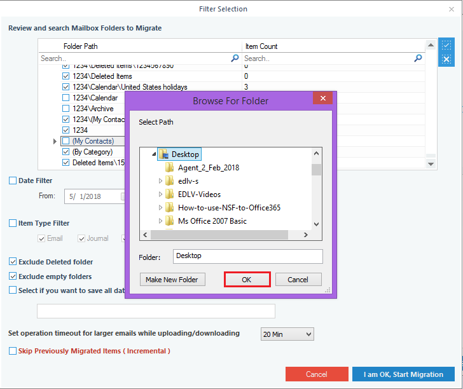Click OK in Browse For Folder
This screenshot has height=389, width=463.
pos(247,280)
